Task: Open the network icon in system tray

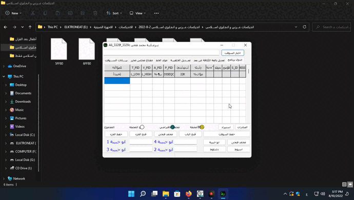Action: coord(317,194)
